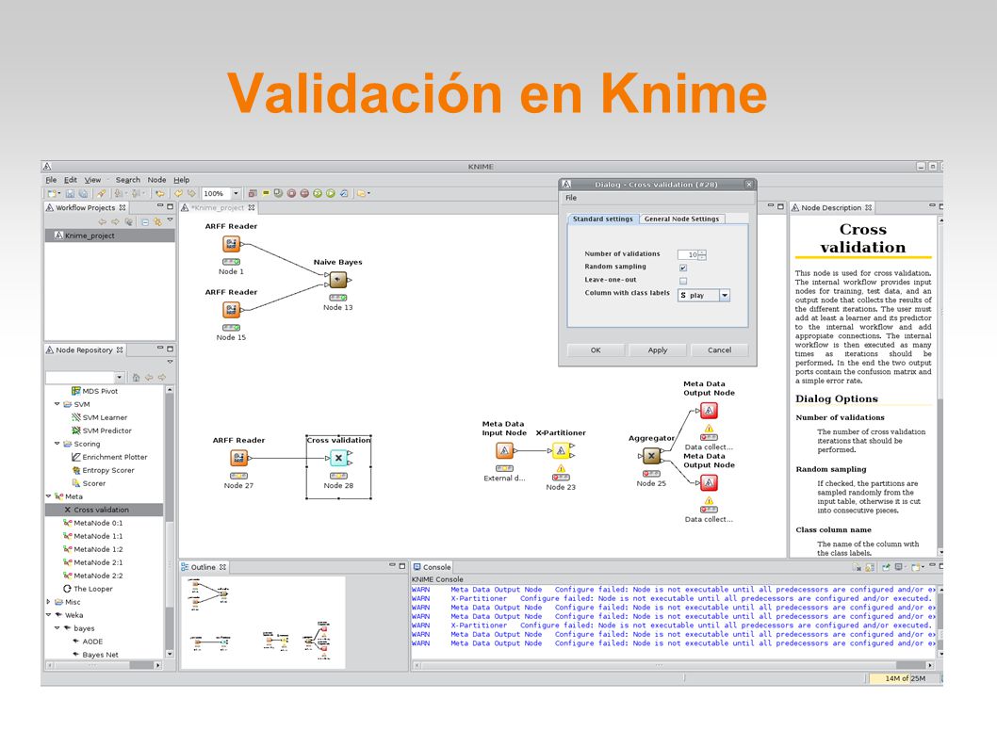Click the upper Meta Data Output Node icon
The width and height of the screenshot is (997, 747).
click(709, 411)
